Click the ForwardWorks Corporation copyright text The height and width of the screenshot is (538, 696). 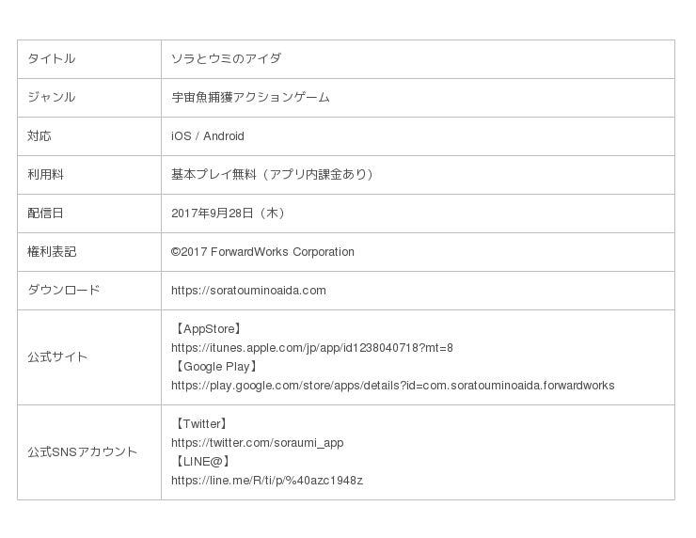(x=262, y=252)
